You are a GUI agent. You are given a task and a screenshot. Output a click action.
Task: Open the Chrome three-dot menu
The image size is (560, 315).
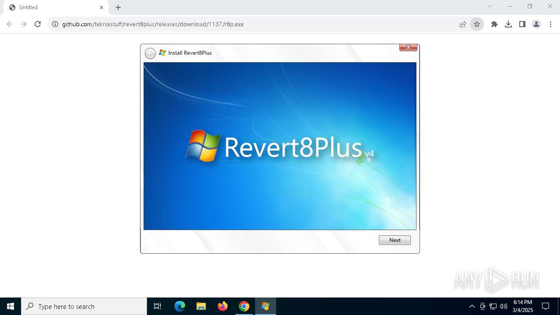tap(550, 24)
